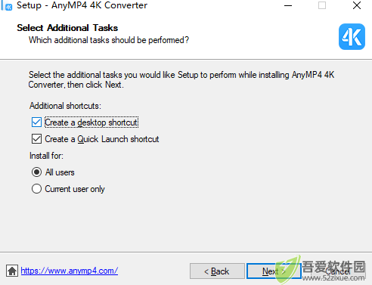The width and height of the screenshot is (372, 285).
Task: Click the Additional shortcuts label
Action: pyautogui.click(x=65, y=106)
